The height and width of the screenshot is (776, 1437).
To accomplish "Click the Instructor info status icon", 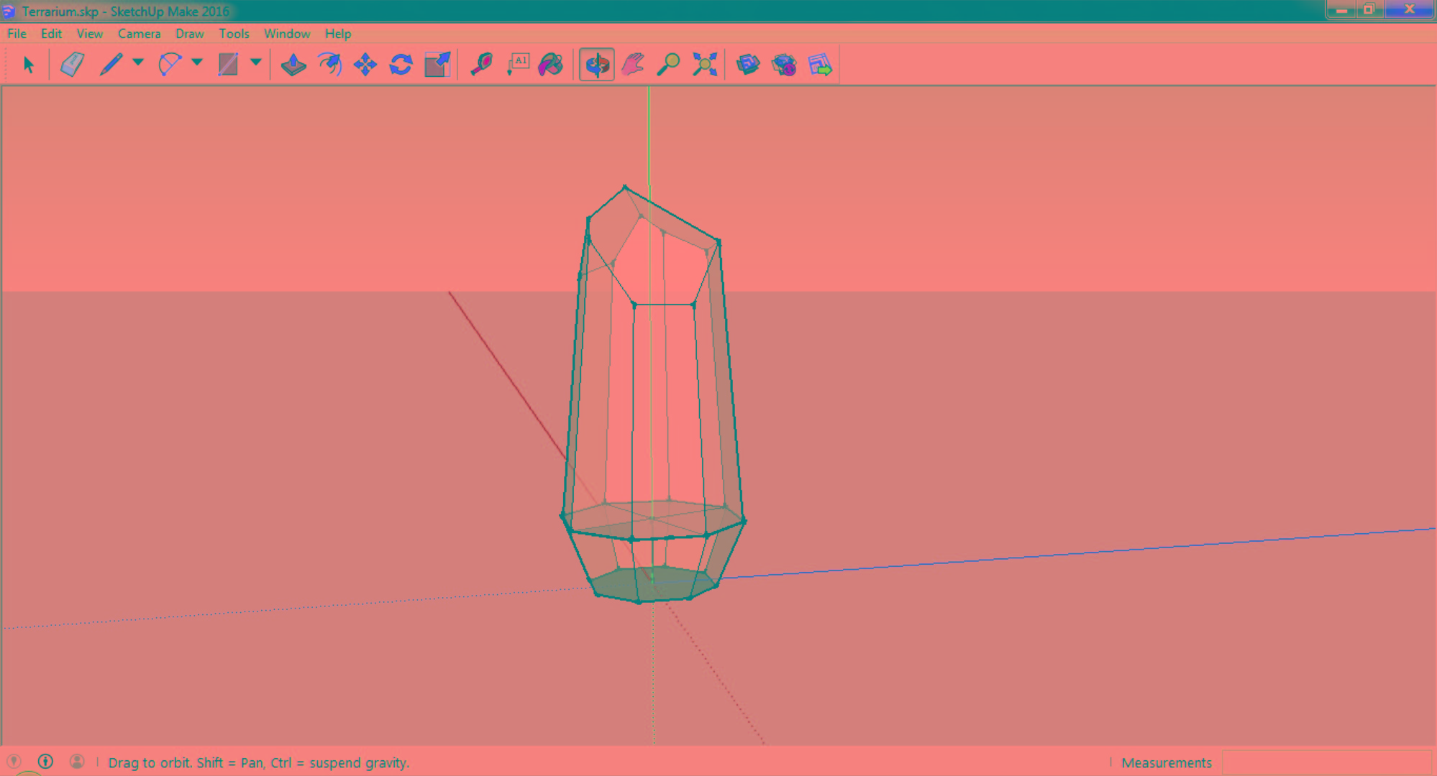I will 45,762.
